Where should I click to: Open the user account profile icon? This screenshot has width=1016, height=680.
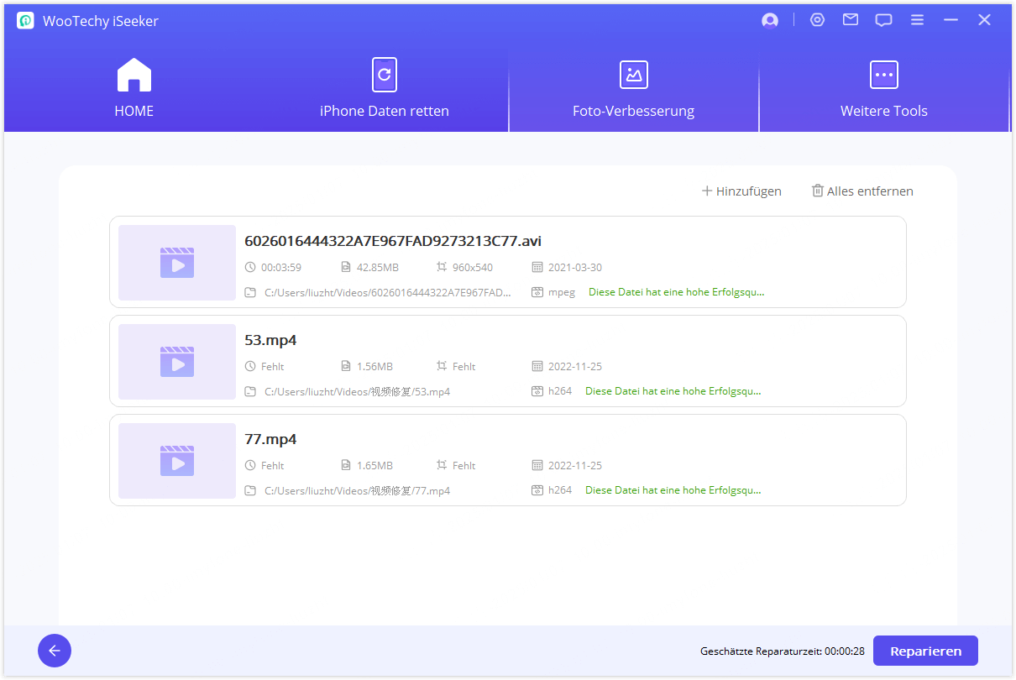(769, 21)
